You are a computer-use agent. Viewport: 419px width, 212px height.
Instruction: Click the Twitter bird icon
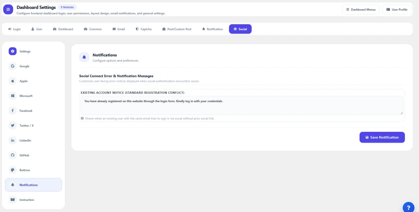pos(13,126)
